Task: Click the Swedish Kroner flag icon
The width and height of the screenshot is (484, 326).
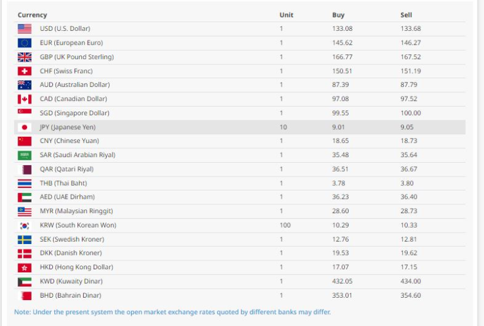Action: pos(25,240)
